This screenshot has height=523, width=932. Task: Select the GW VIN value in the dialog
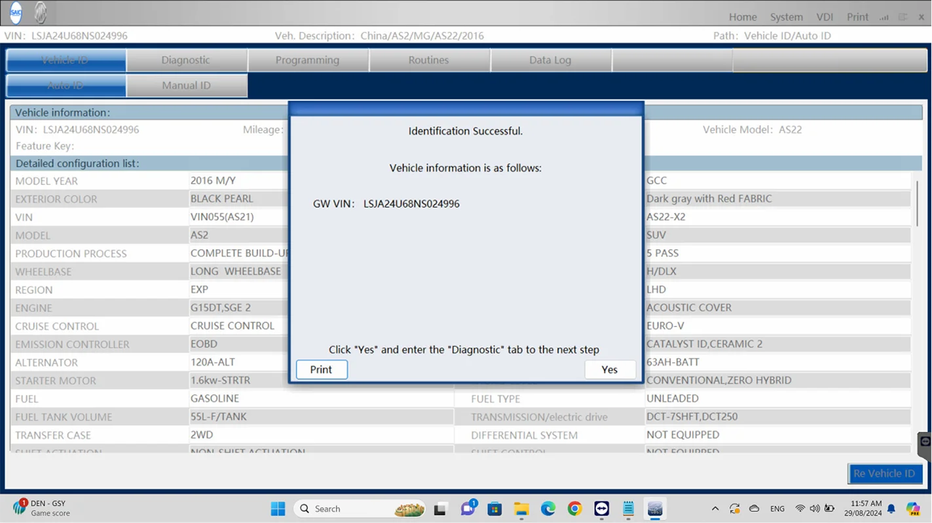[411, 204]
